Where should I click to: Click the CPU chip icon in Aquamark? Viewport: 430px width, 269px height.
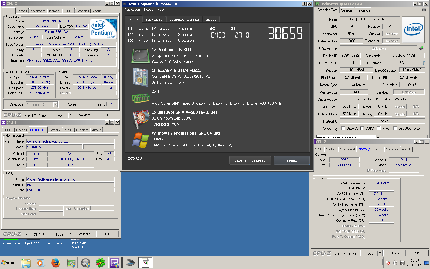click(x=140, y=56)
